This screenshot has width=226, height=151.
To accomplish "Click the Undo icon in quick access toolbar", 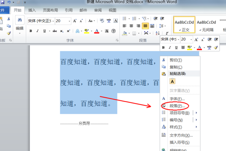I will 9,2.
